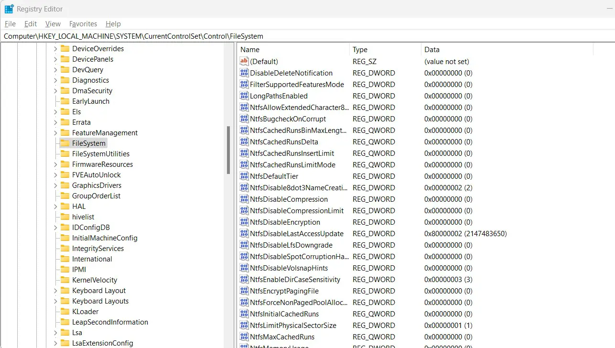Select the FirmwareResources key

coord(102,164)
